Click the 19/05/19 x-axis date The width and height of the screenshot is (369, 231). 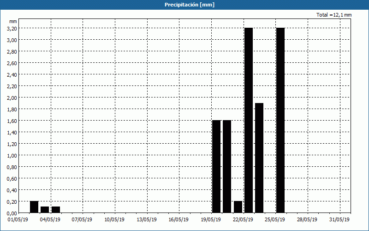click(211, 220)
